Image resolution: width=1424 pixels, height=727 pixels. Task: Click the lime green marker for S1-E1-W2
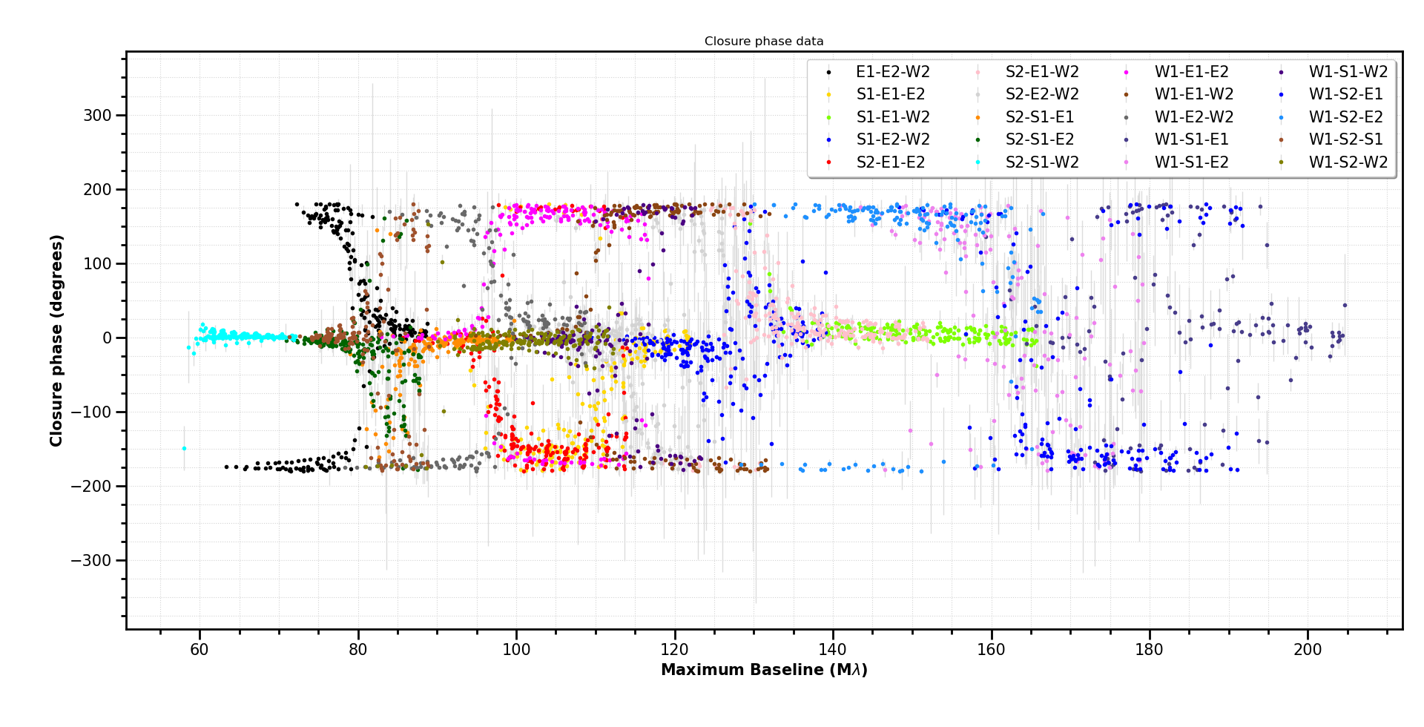coord(829,117)
